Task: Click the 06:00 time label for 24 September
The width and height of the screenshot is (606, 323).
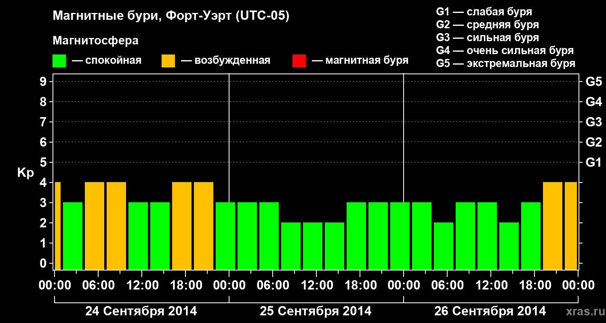Action: (98, 285)
